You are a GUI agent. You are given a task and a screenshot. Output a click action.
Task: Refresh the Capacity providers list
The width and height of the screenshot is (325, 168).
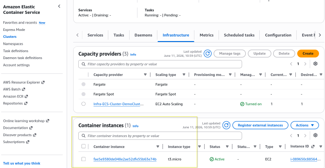pyautogui.click(x=207, y=54)
